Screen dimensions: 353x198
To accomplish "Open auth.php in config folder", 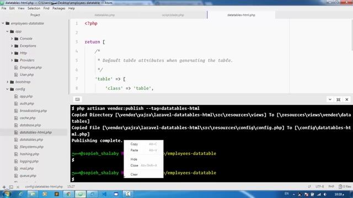I will pos(27,103).
